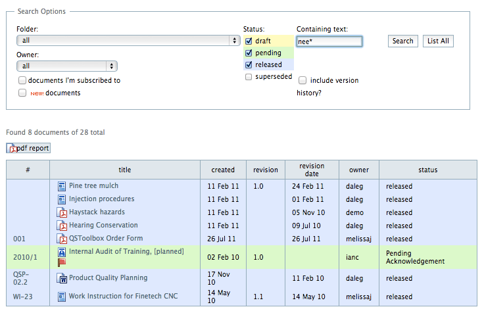Click document number 2010/1
The height and width of the screenshot is (311, 484).
(x=25, y=257)
